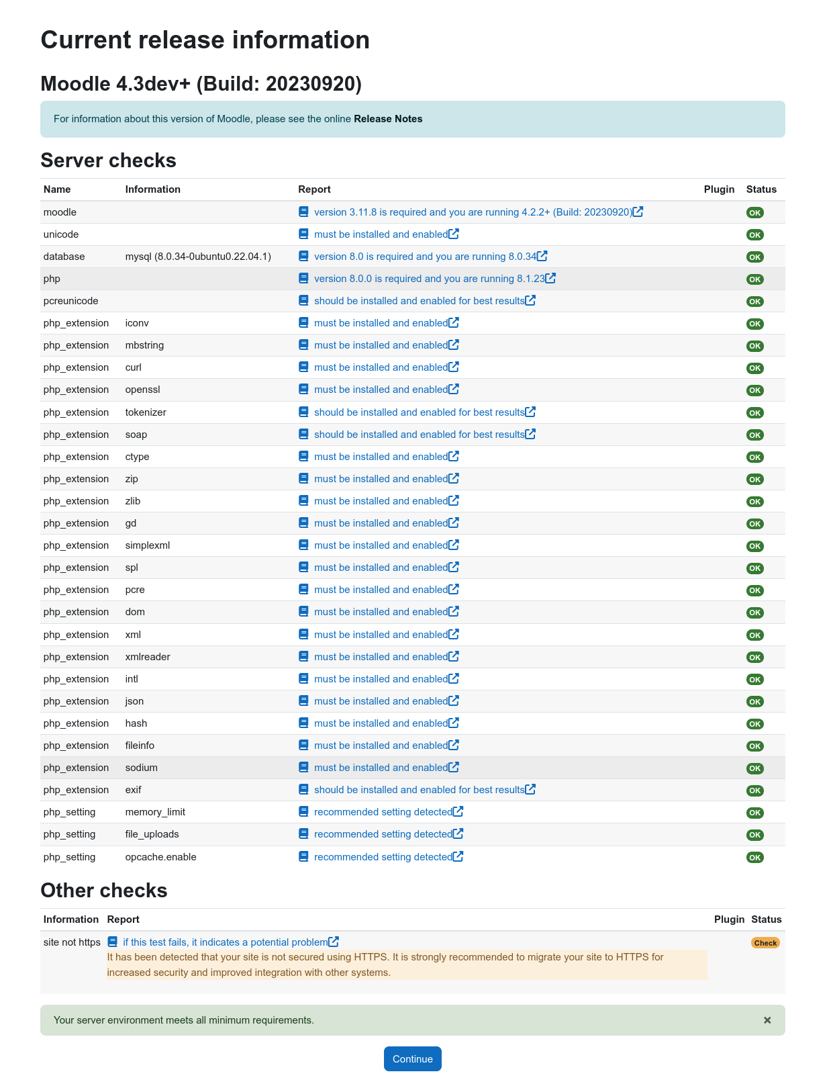Image resolution: width=831 pixels, height=1082 pixels.
Task: Open the moodle version 3.11.8 required report link
Action: click(x=473, y=212)
